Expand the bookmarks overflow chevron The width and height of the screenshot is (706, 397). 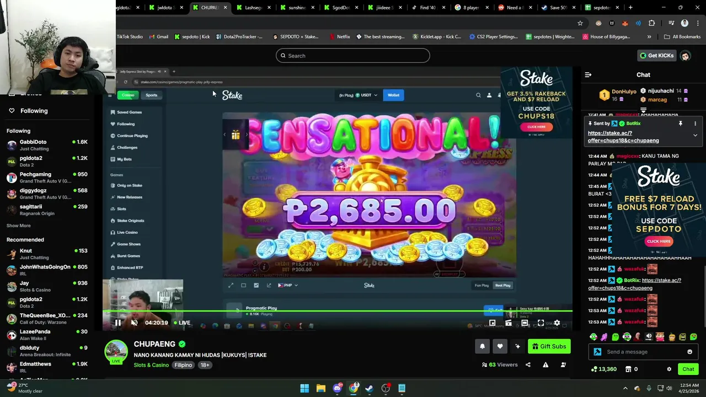pyautogui.click(x=649, y=37)
